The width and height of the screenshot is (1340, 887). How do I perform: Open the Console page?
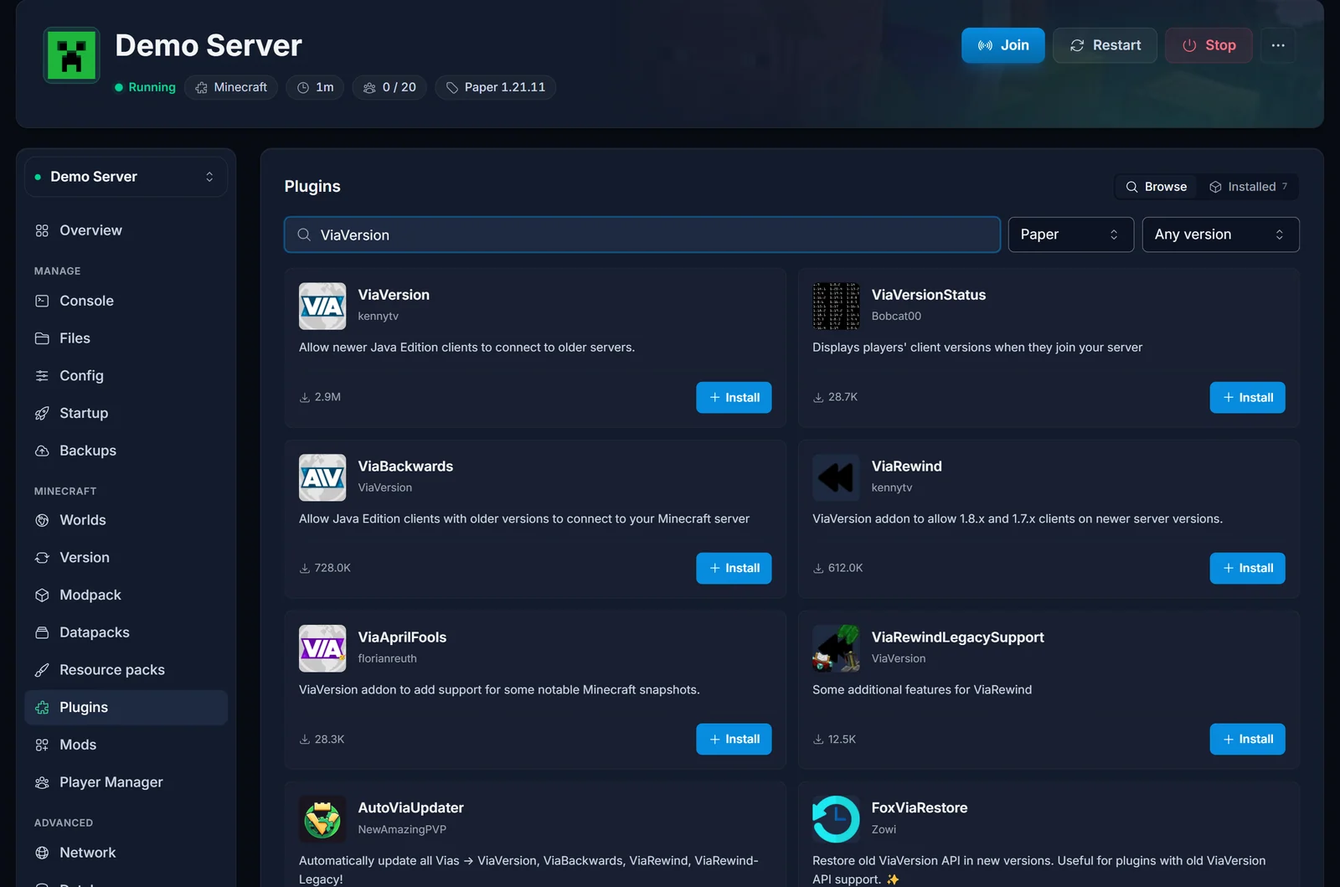click(x=126, y=301)
